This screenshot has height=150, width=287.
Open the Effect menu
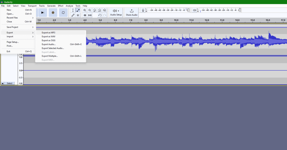coord(61,6)
